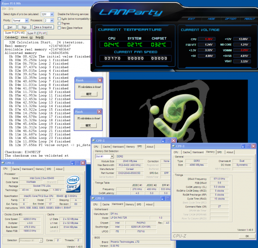Confirm the lower Finish dialog's OK button

(x=88, y=125)
